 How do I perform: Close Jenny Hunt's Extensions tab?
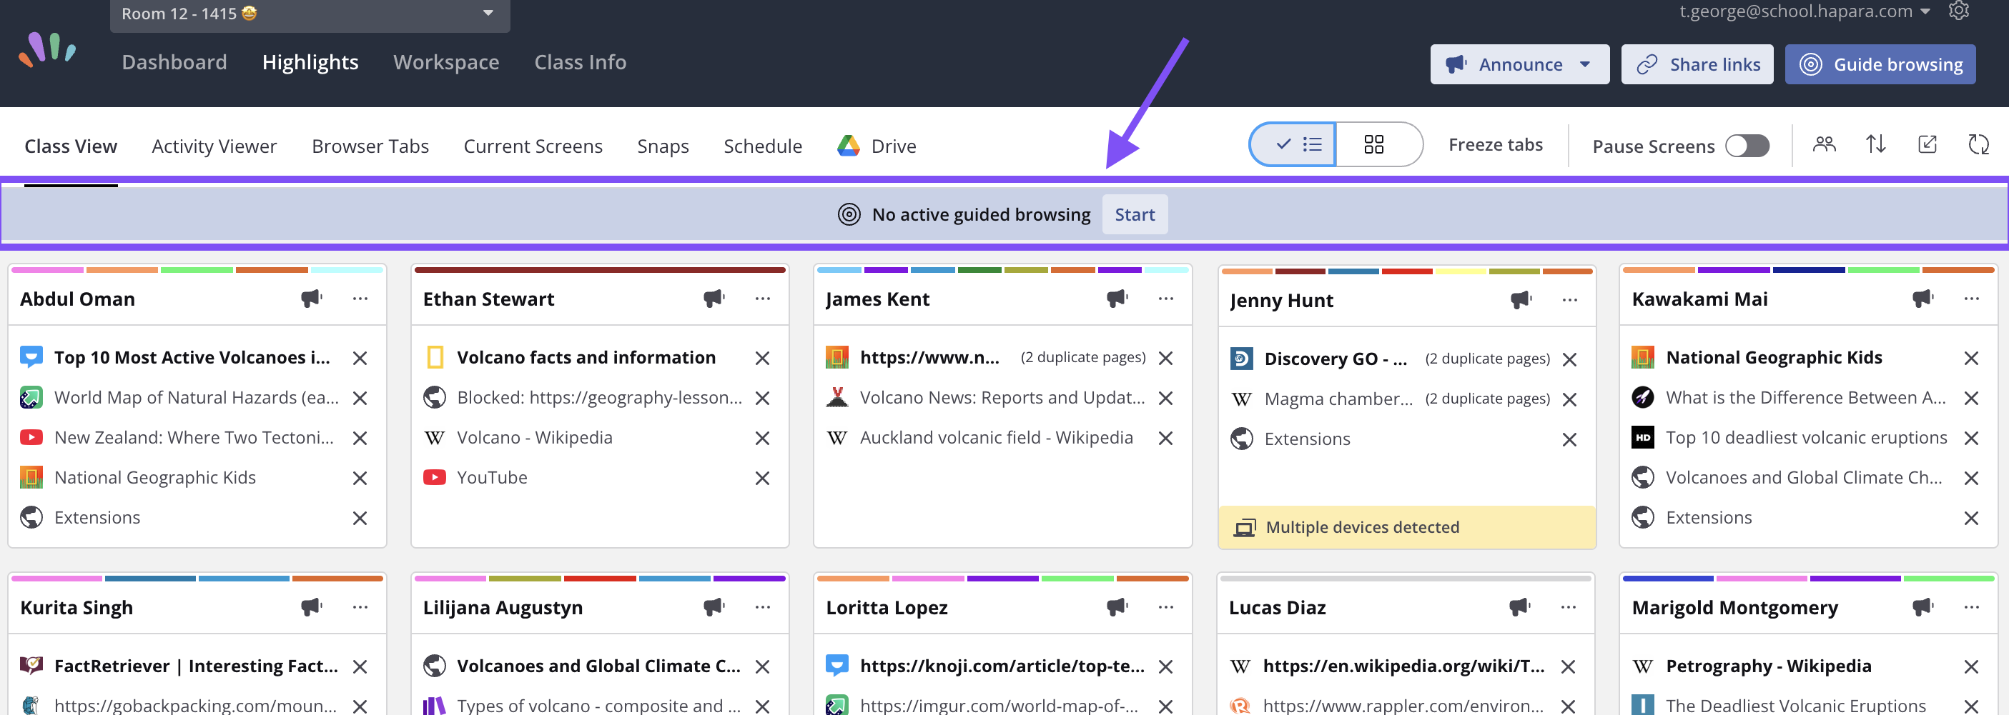tap(1569, 440)
